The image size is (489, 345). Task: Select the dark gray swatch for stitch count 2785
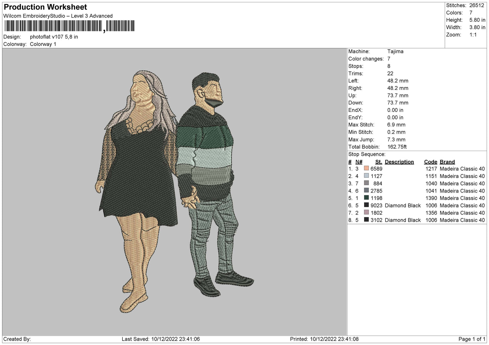pyautogui.click(x=366, y=191)
